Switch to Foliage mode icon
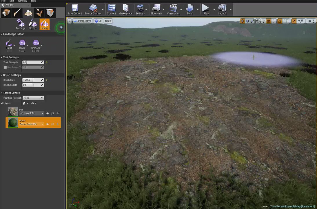This screenshot has height=209, width=317. (x=39, y=13)
